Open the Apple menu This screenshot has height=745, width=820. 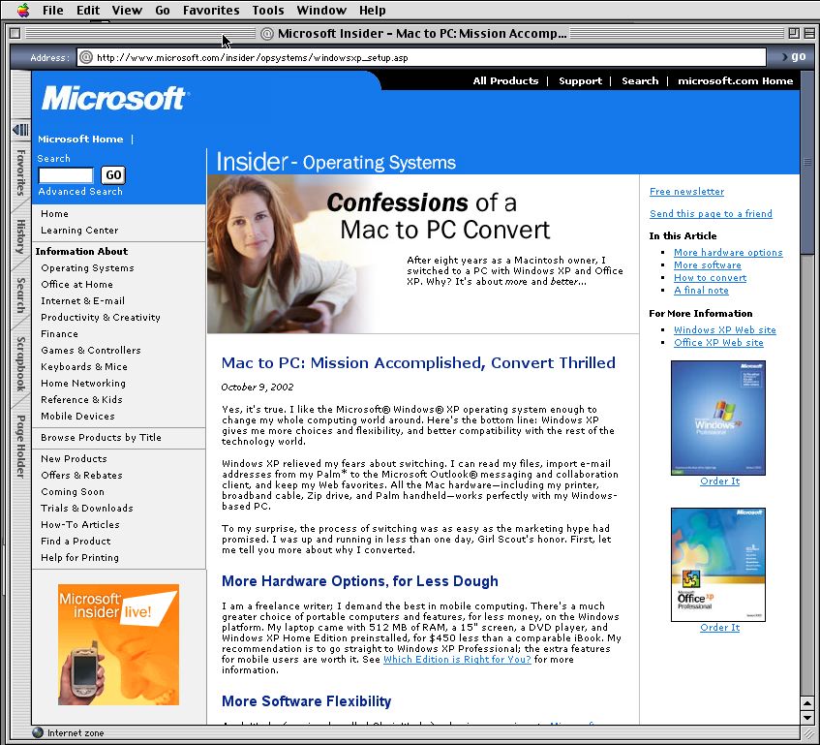click(23, 11)
